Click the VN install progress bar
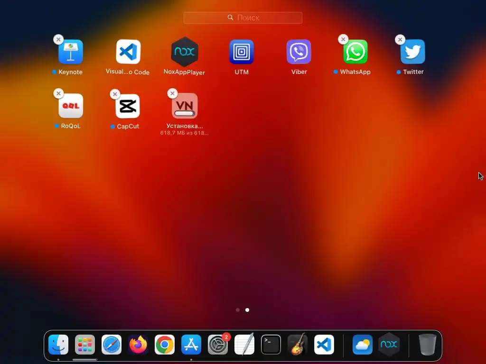The image size is (486, 364). coord(185,114)
